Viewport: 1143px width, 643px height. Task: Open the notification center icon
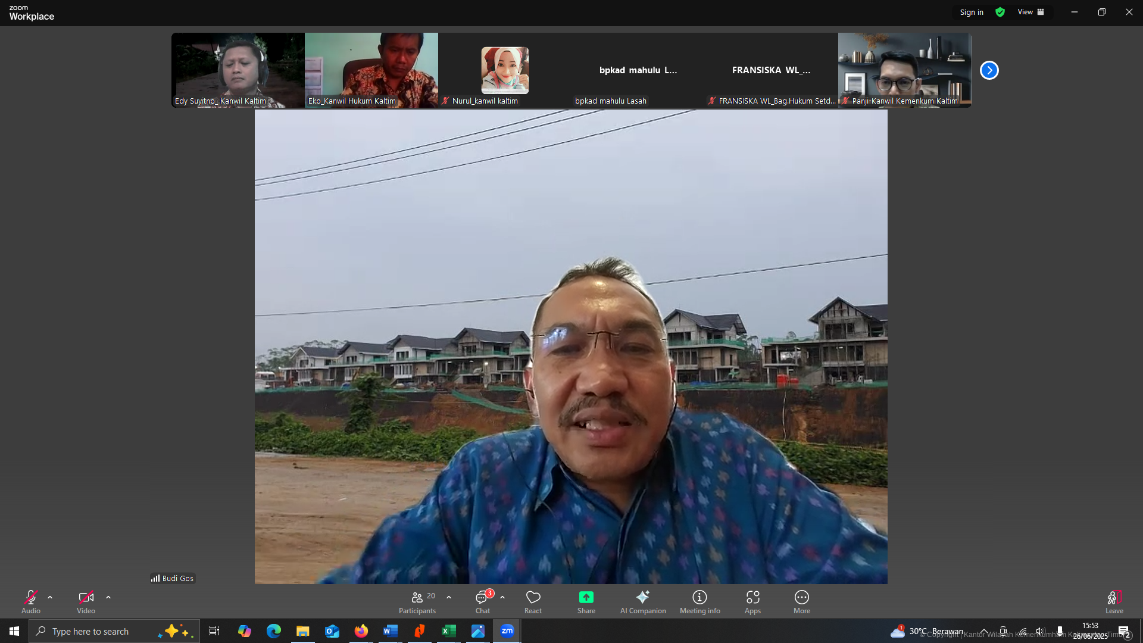tap(1124, 631)
